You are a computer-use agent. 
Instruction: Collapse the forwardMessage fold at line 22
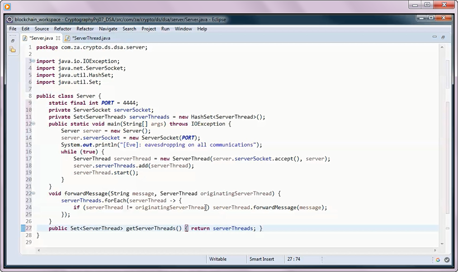pos(33,193)
